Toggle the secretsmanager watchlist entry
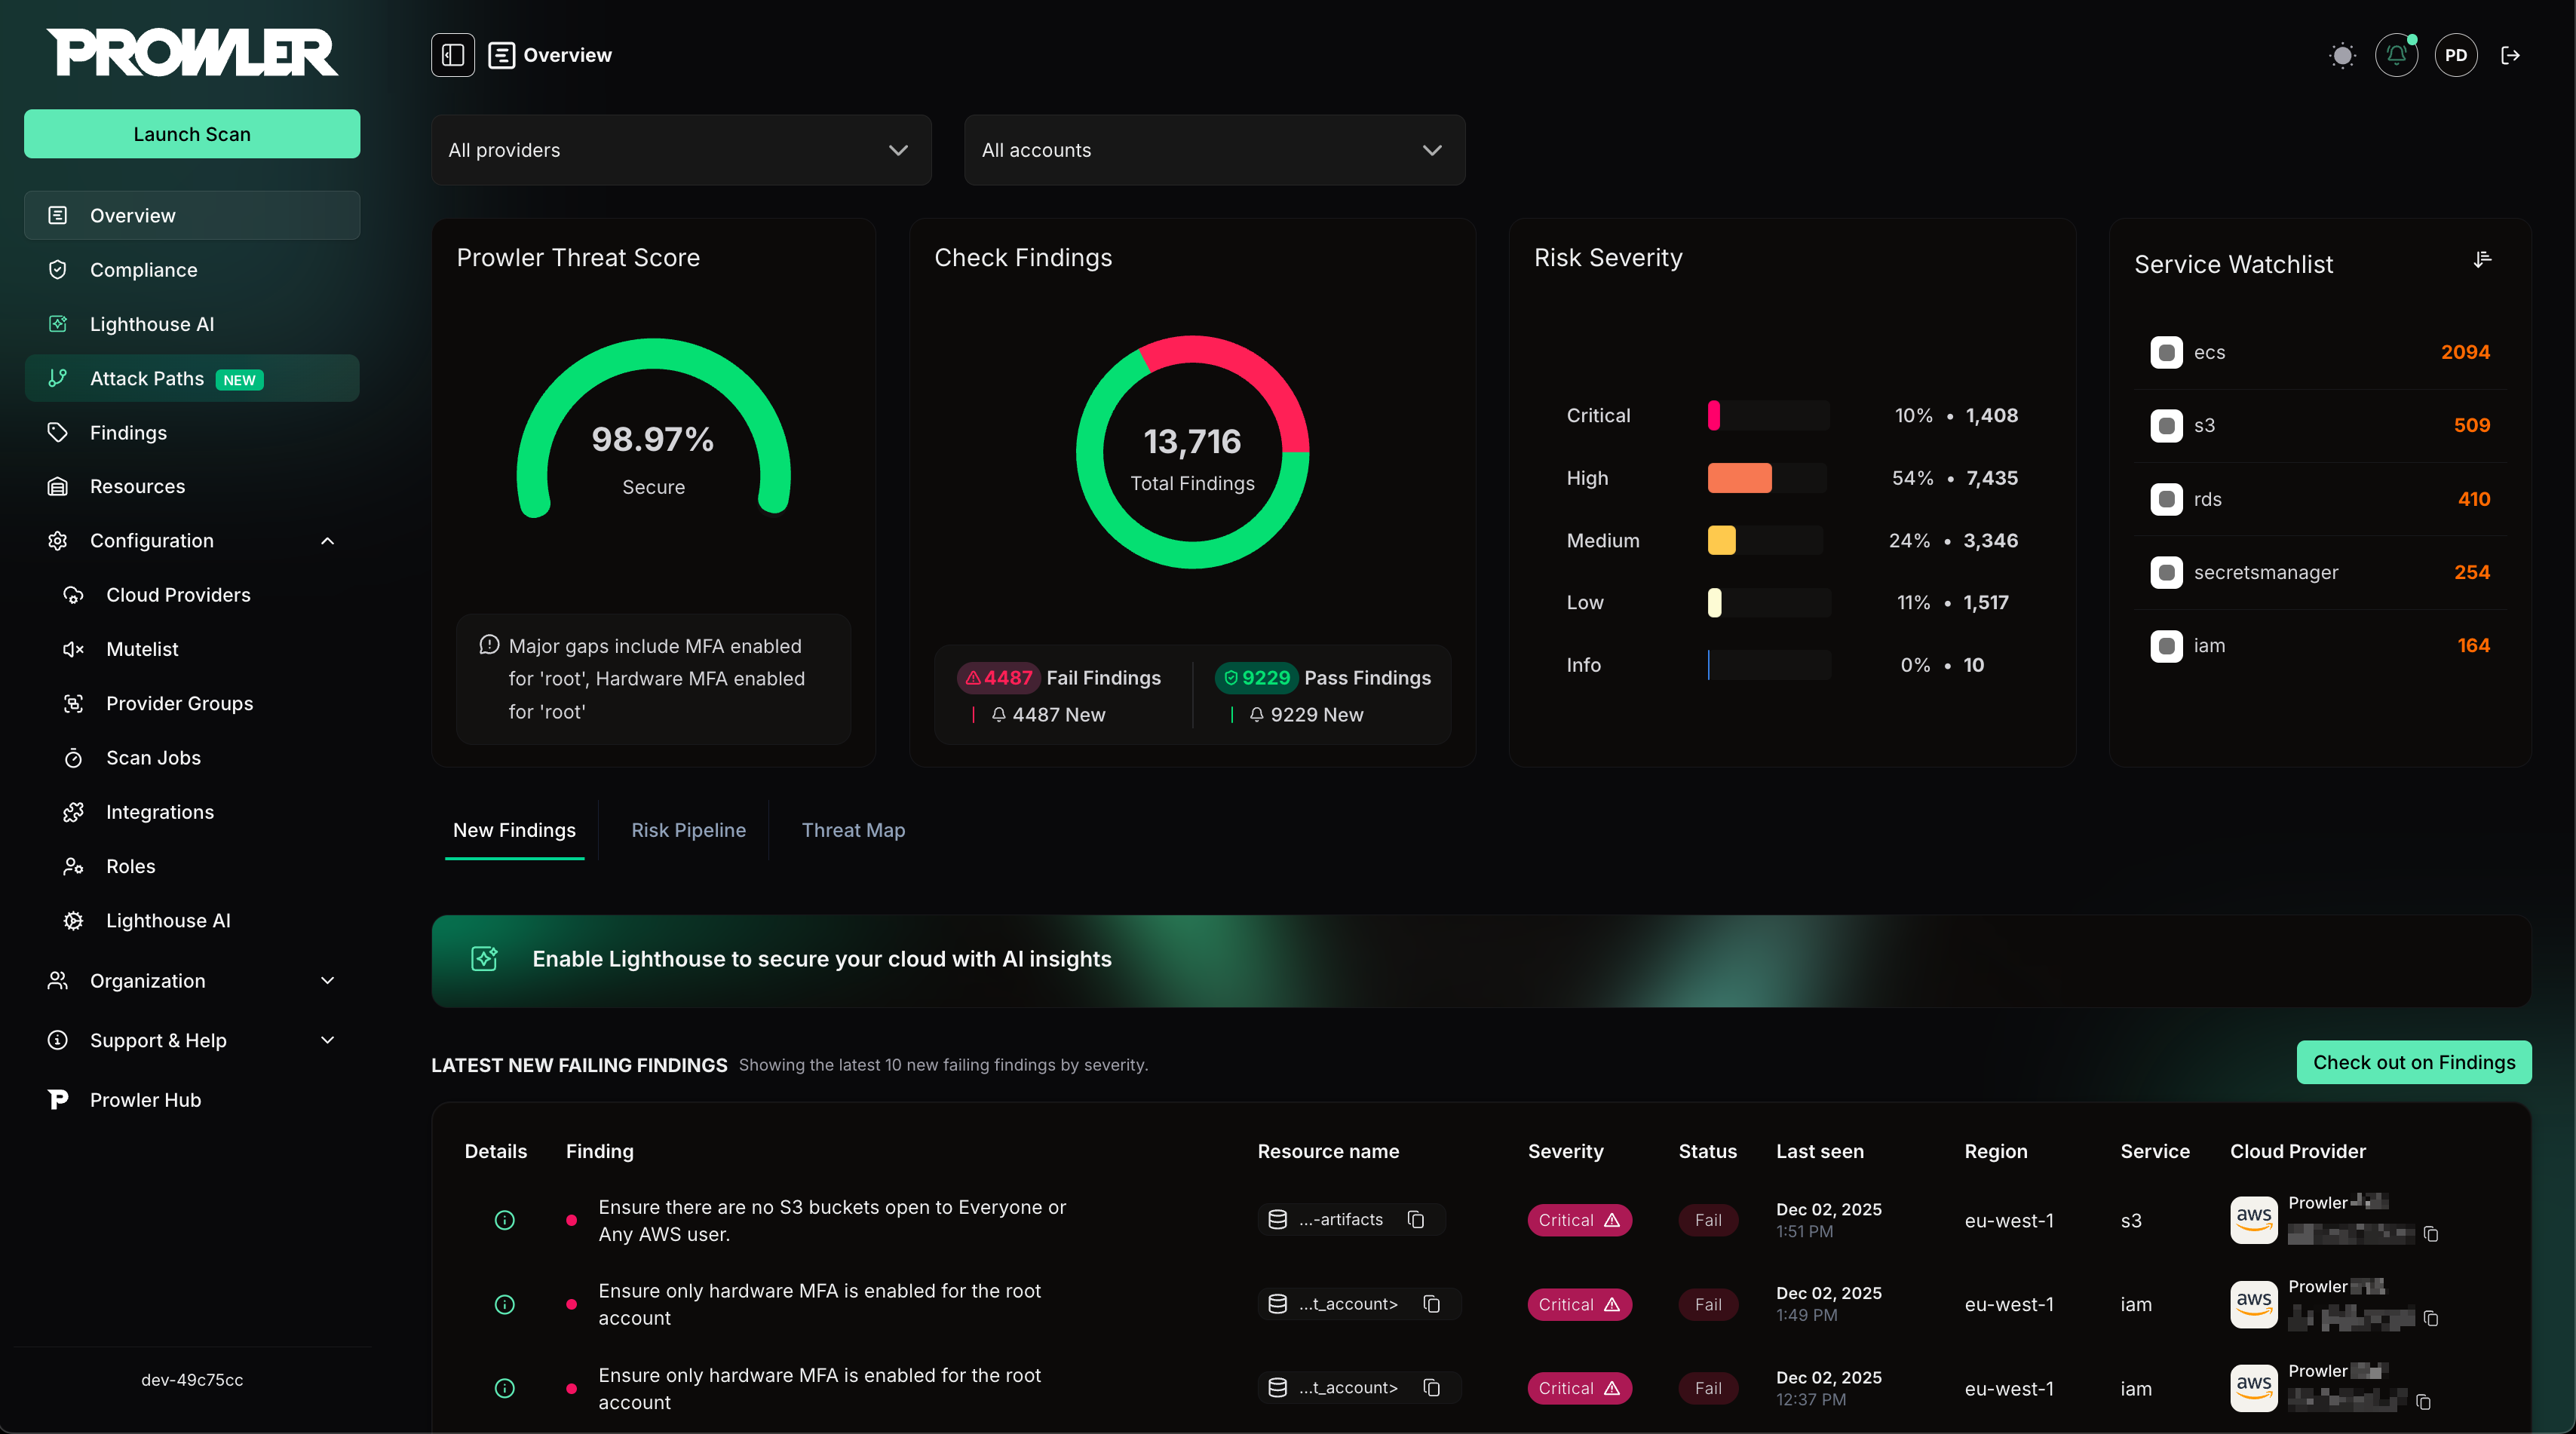The height and width of the screenshot is (1434, 2576). [x=2166, y=572]
